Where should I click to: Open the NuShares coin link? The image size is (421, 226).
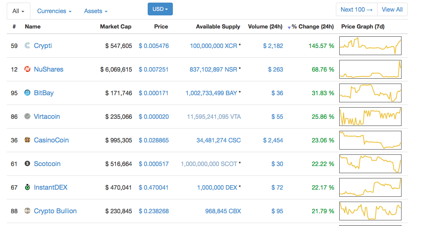pos(49,69)
